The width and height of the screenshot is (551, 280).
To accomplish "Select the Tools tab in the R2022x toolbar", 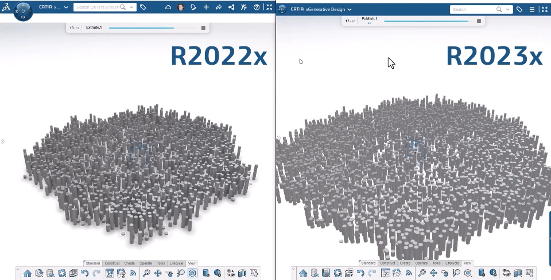I will point(161,263).
